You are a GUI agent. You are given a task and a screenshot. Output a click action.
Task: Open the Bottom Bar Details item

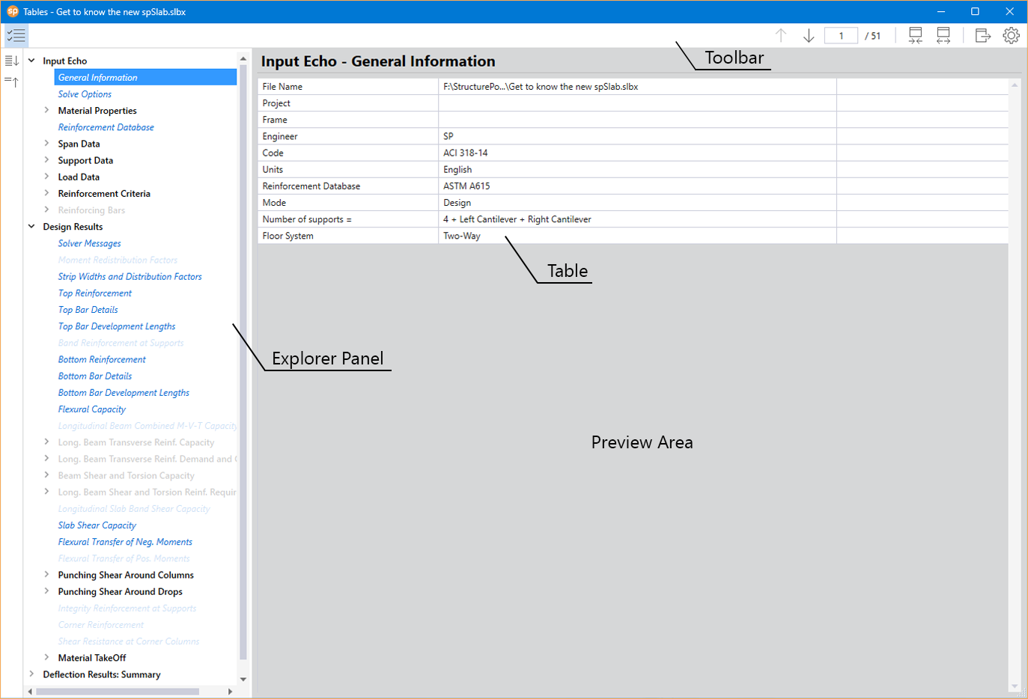coord(95,376)
